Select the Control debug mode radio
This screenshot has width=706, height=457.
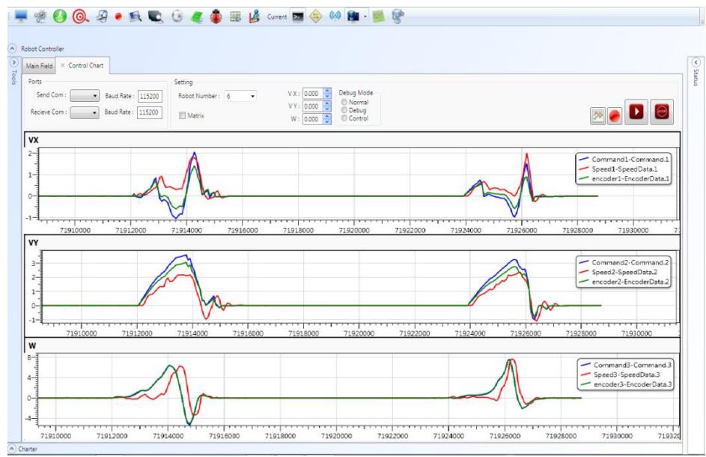344,118
